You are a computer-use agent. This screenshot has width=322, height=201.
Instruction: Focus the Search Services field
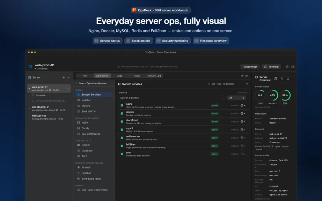[x=172, y=98]
